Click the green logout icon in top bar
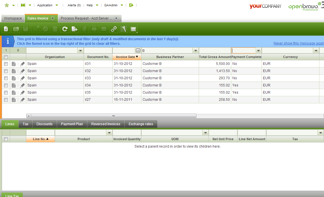Image resolution: width=324 pixels, height=197 pixels. point(131,5)
